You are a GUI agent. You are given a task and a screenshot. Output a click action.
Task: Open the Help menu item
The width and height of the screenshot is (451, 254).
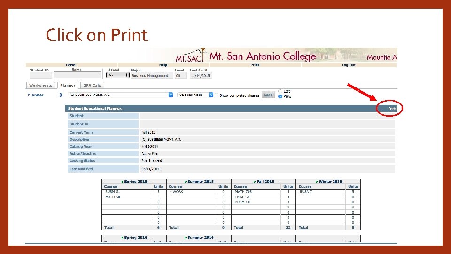(163, 65)
